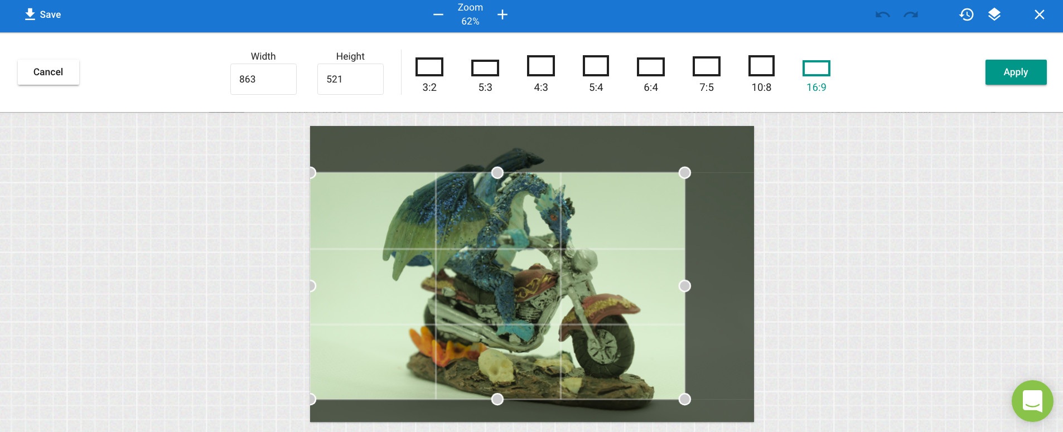The height and width of the screenshot is (432, 1063).
Task: Click the undo arrow icon
Action: coord(882,14)
